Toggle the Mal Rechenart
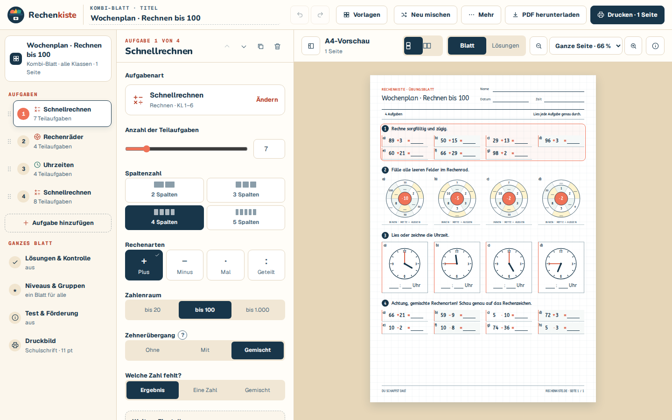Viewport: 672px width, 420px height. [x=226, y=265]
